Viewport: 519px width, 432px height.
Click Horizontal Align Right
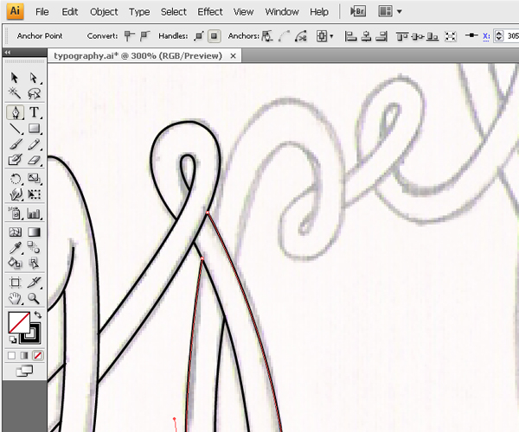(381, 35)
